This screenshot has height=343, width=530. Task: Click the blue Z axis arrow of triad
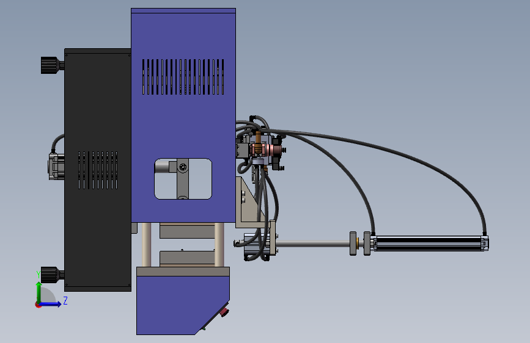[x=51, y=304]
